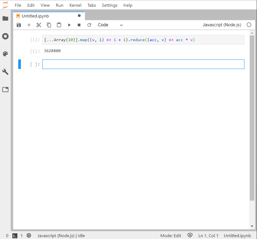The width and height of the screenshot is (257, 239).
Task: Open the File menu
Action: pyautogui.click(x=18, y=5)
